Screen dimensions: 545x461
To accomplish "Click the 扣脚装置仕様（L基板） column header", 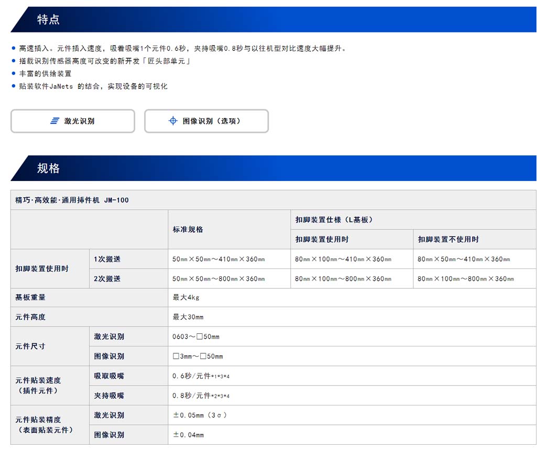I will pyautogui.click(x=334, y=220).
